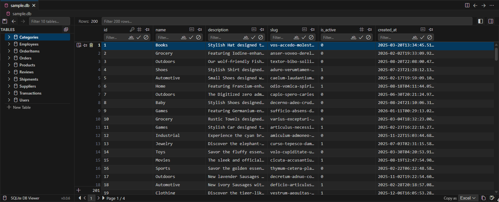
Task: Open the Excel copy-as format dropdown
Action: click(468, 198)
